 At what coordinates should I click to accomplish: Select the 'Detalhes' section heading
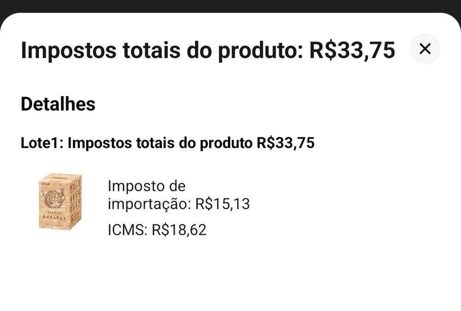58,104
